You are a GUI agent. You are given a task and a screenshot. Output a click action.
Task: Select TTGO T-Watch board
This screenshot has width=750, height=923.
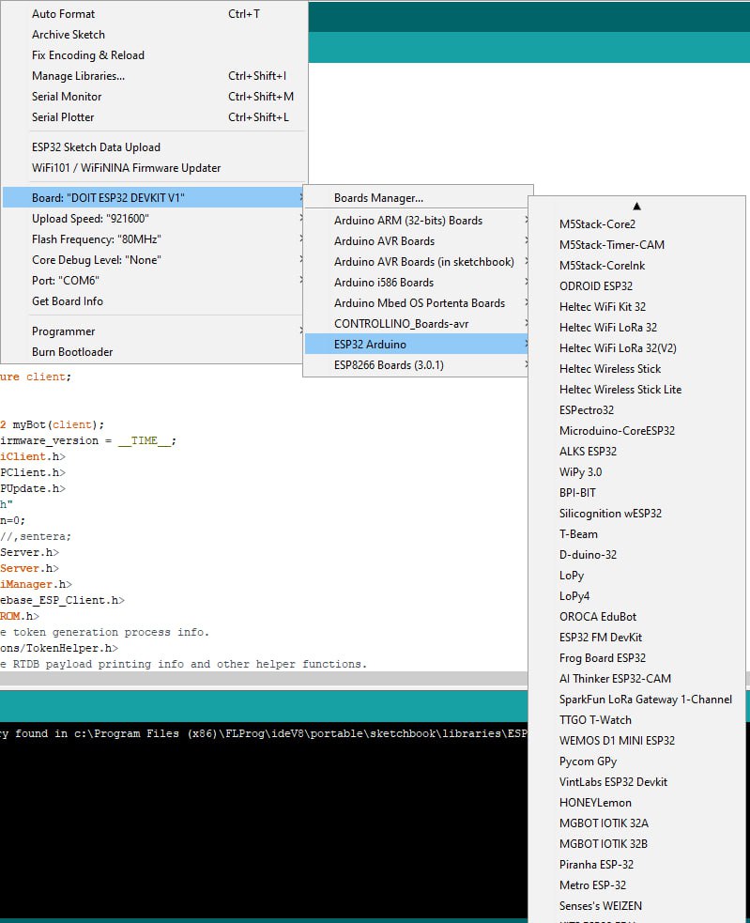637,720
